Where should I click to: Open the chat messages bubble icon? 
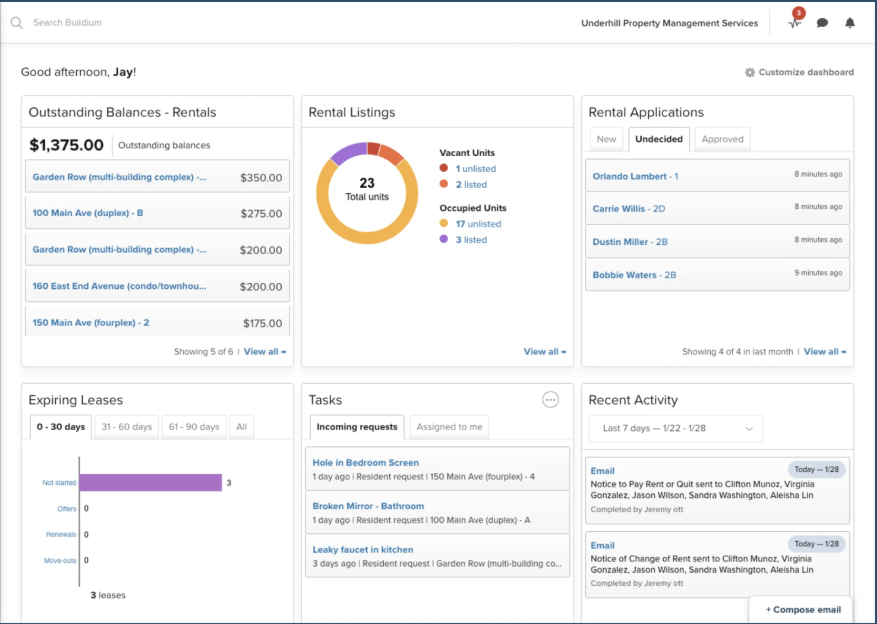coord(822,22)
